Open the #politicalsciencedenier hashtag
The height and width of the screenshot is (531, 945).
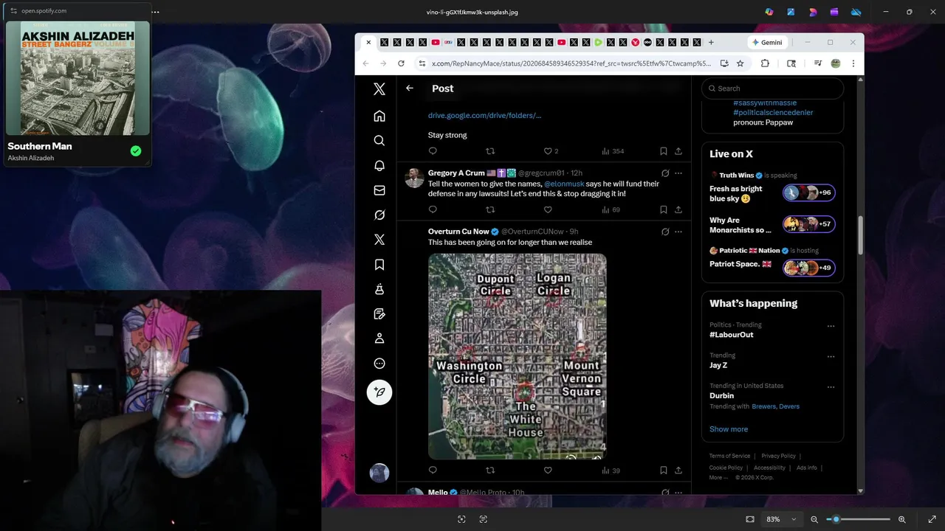[773, 112]
